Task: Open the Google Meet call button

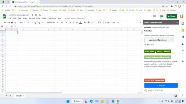Action: (x=162, y=16)
